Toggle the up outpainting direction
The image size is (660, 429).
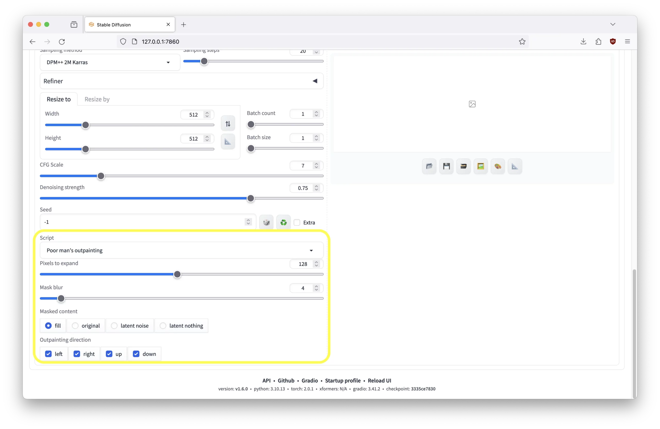[x=109, y=354]
